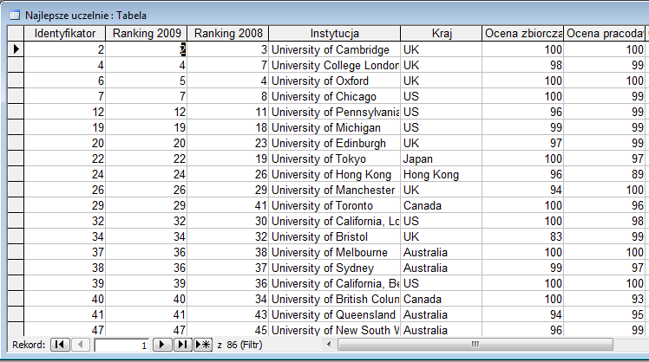Add a new record with asterisk button
The image size is (649, 362).
pyautogui.click(x=203, y=344)
